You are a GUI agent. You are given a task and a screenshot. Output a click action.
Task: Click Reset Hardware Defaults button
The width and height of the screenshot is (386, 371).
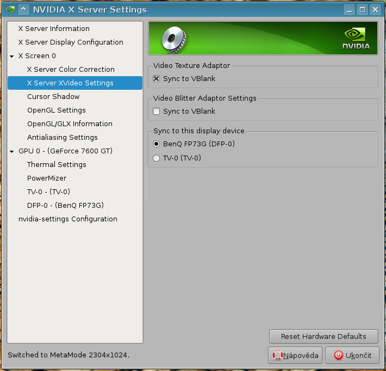coord(323,336)
